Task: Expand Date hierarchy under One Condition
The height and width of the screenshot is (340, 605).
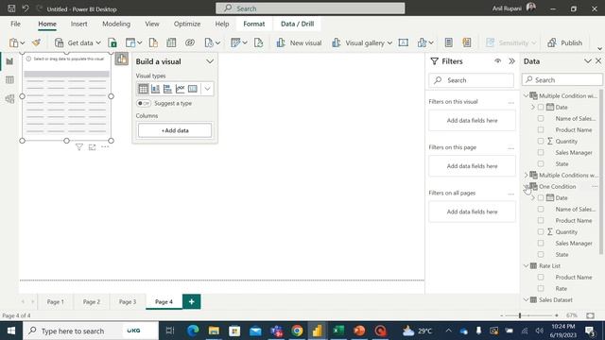Action: [x=533, y=197]
